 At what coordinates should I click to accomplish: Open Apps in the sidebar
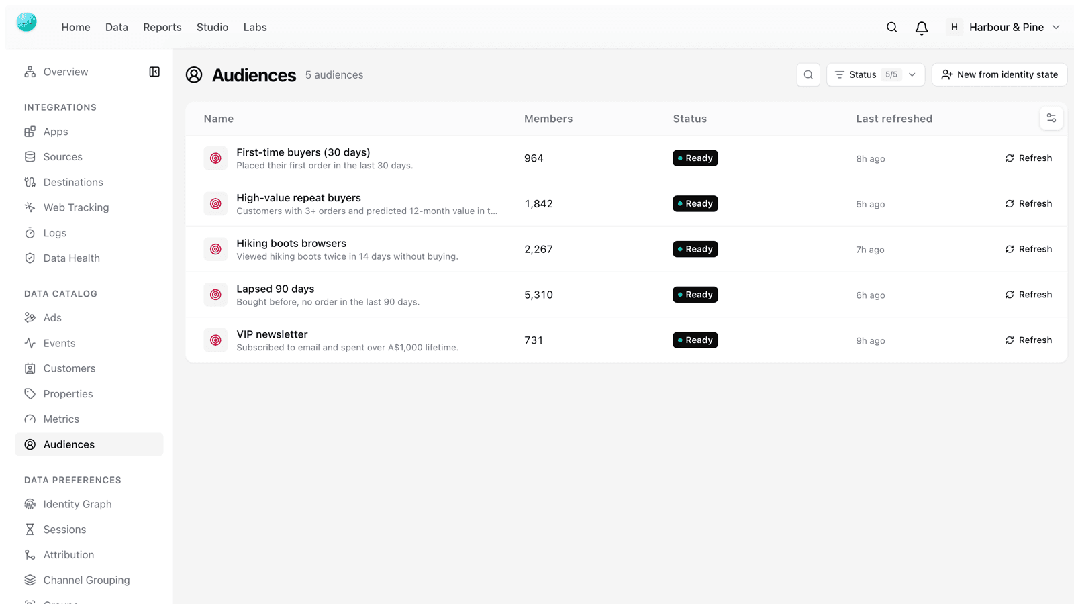coord(89,132)
